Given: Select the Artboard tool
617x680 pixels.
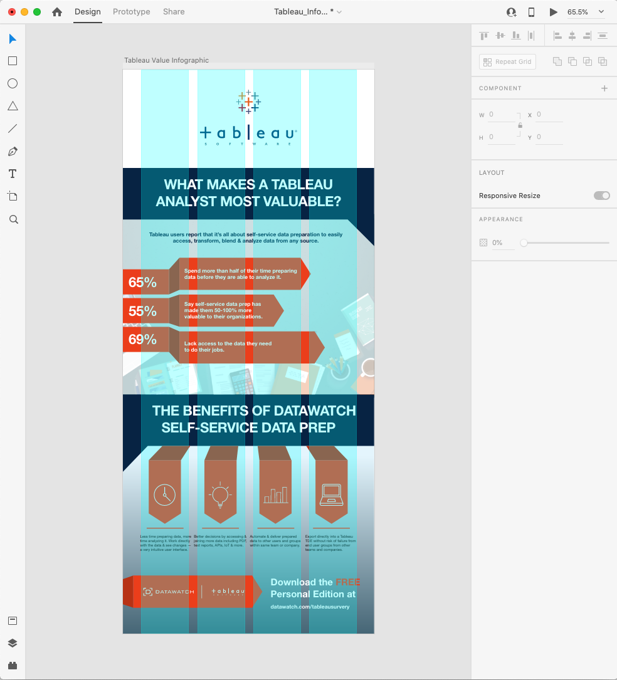Looking at the screenshot, I should coord(13,196).
